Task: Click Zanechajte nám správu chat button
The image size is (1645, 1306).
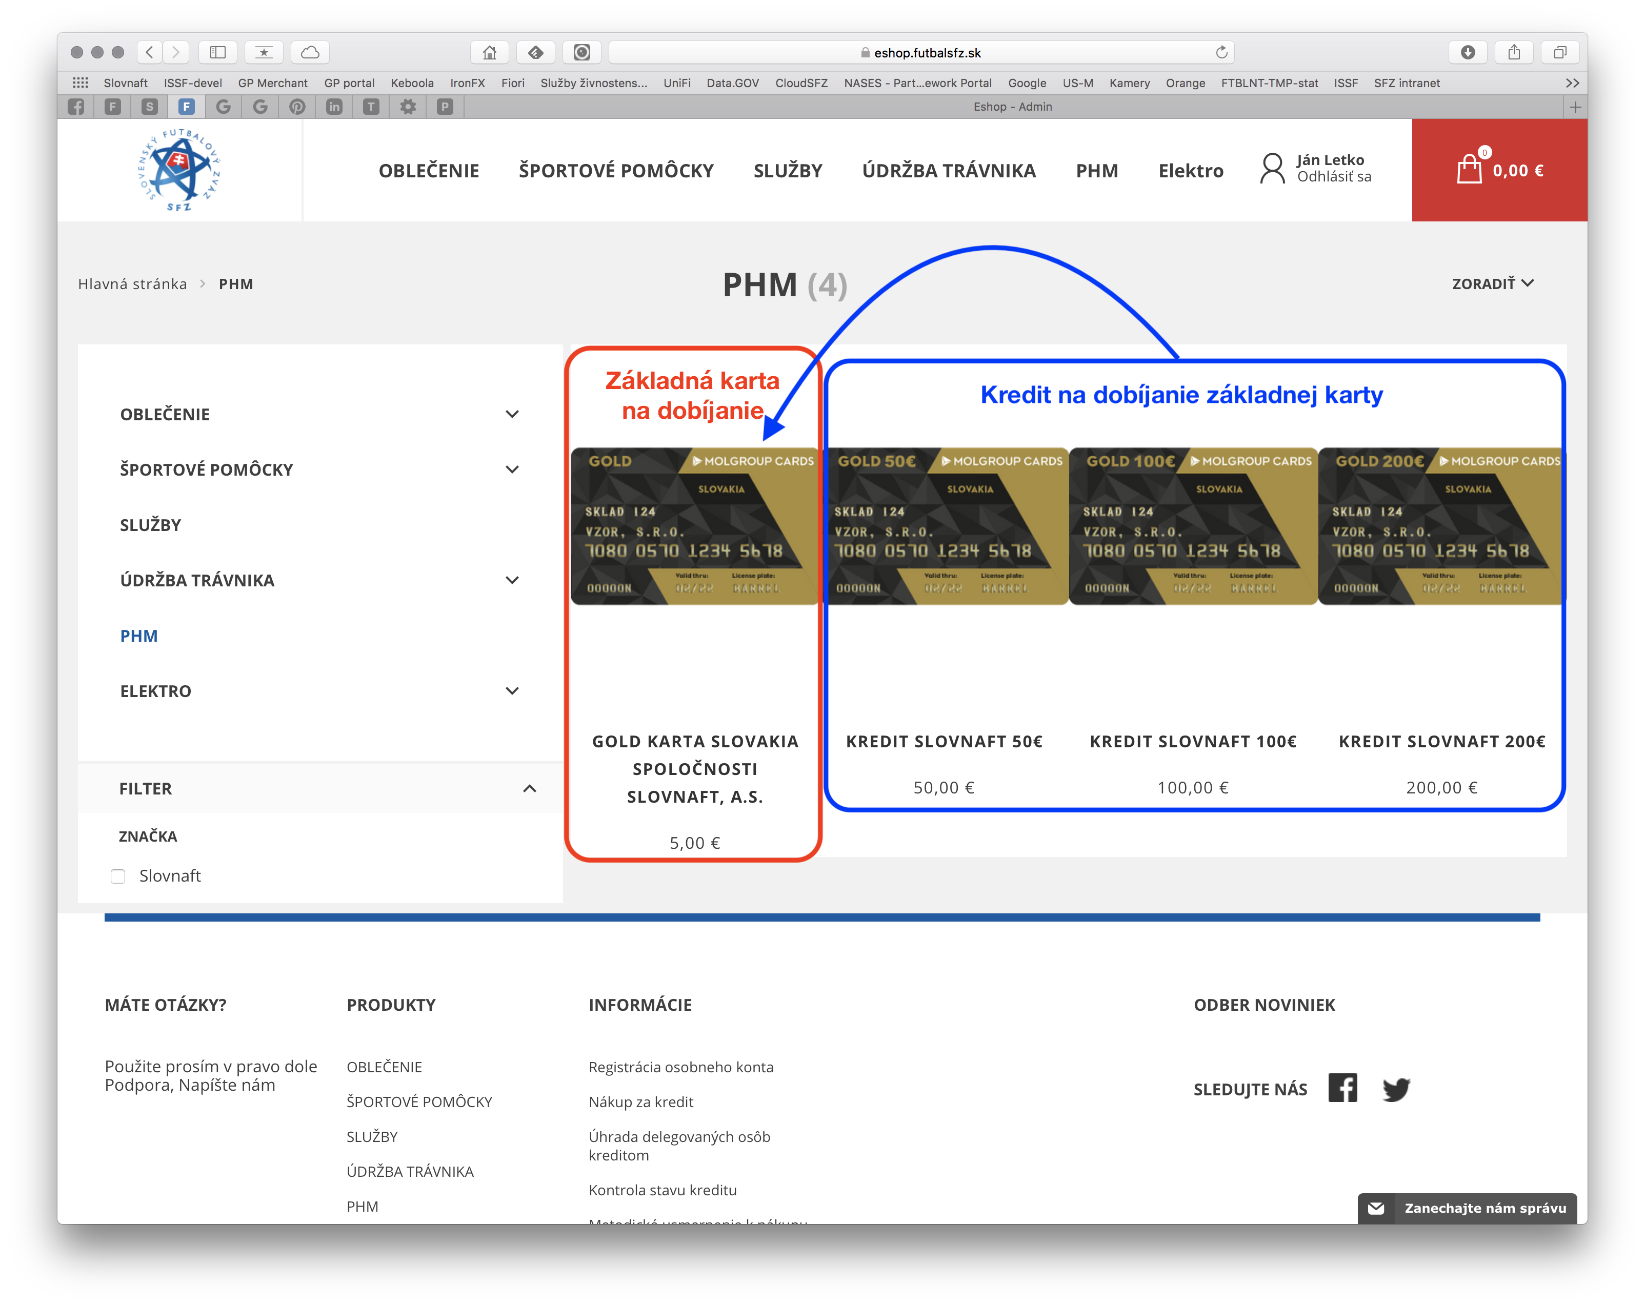Action: click(x=1467, y=1208)
